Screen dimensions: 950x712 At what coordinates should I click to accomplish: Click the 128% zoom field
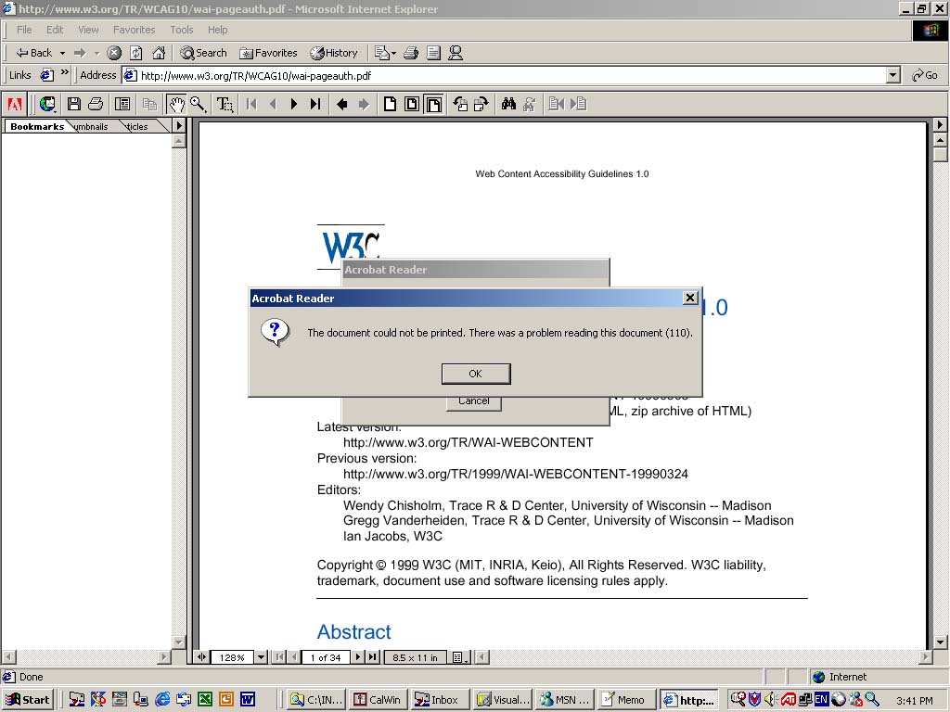[x=232, y=657]
